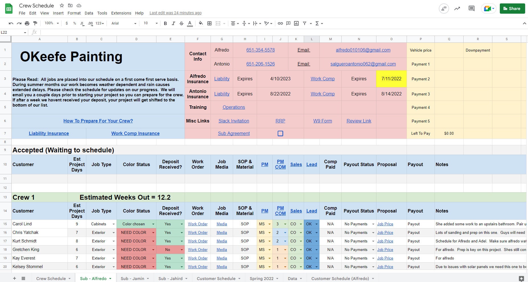528x282 pixels.
Task: Apply the Paint format tool
Action: point(35,23)
